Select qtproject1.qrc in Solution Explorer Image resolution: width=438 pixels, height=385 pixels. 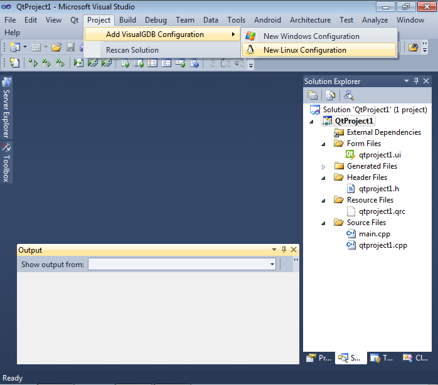pyautogui.click(x=382, y=211)
